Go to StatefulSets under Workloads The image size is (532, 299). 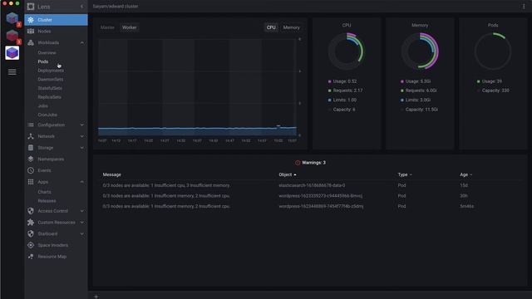coord(50,88)
